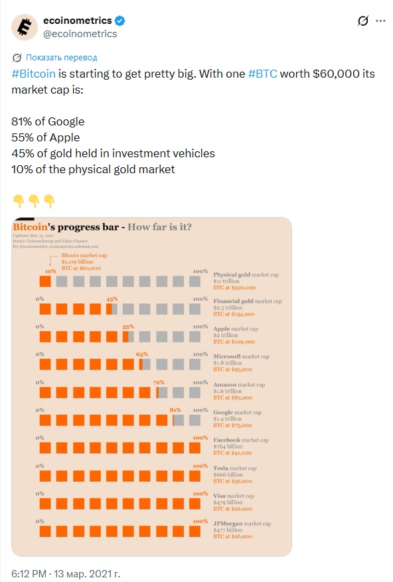Open the #BTC hashtag
Screen dimensions: 393x582
(263, 74)
